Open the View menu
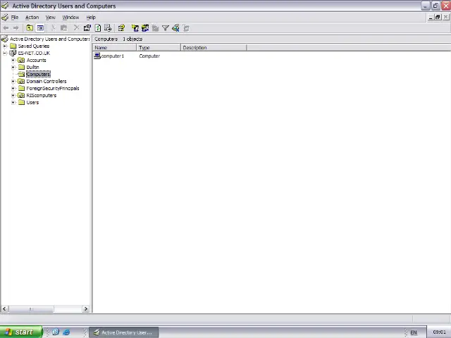Screen dimensions: 451x338 [x=50, y=17]
